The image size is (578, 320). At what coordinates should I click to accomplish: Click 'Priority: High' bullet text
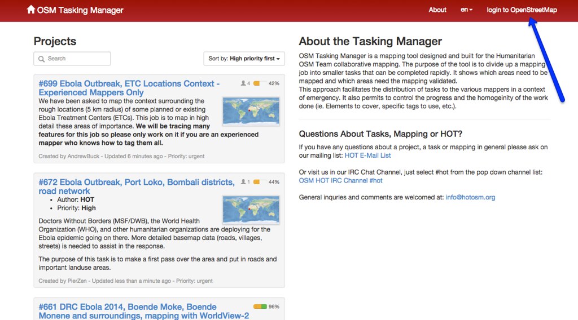pos(76,208)
